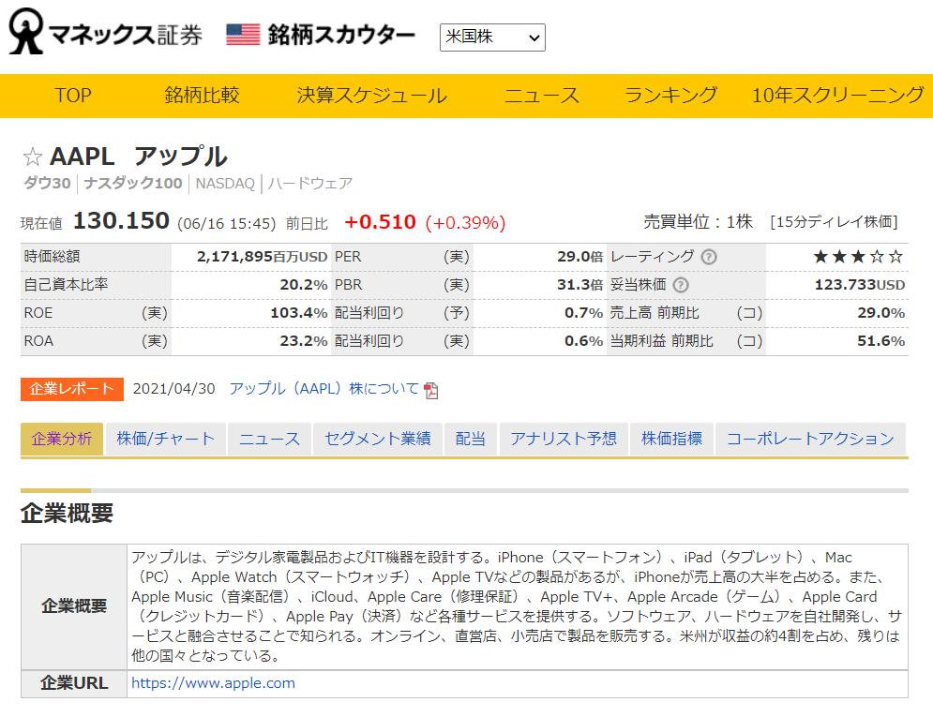
Task: Click the PBR value 31.3倍
Action: pyautogui.click(x=579, y=285)
